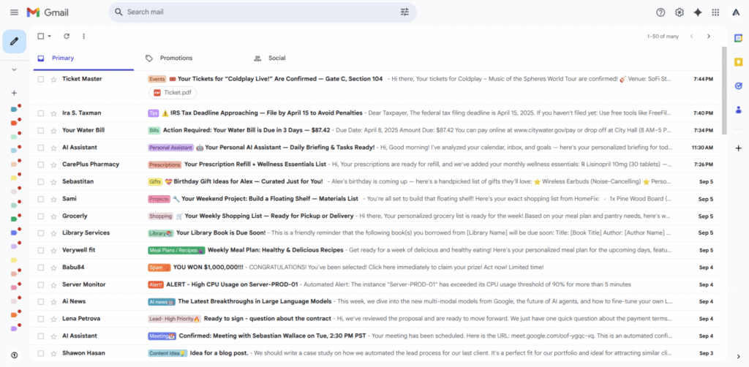Tick the Library Services checkbox

pos(41,233)
